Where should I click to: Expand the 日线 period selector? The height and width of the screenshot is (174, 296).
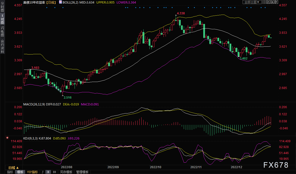coord(13,168)
